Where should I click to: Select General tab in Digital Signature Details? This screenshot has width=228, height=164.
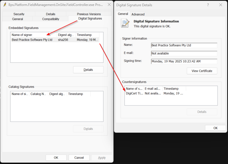123,14
